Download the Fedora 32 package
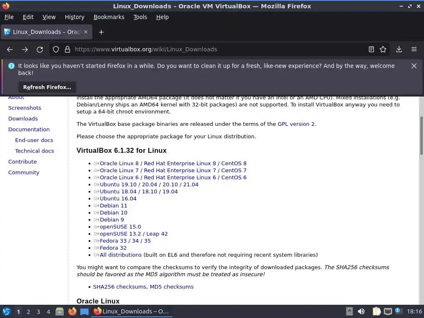This screenshot has width=424, height=318. point(113,248)
